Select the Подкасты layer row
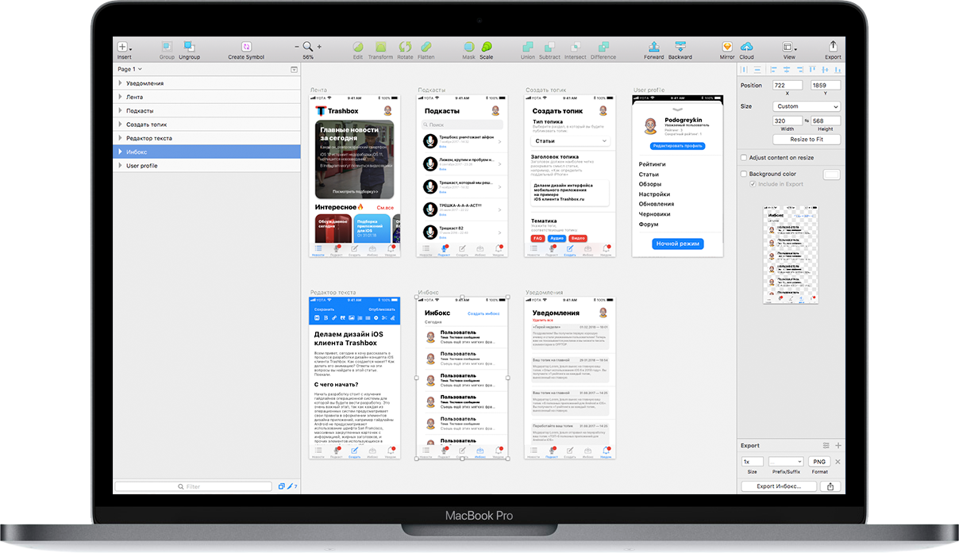This screenshot has width=959, height=553. (x=206, y=110)
